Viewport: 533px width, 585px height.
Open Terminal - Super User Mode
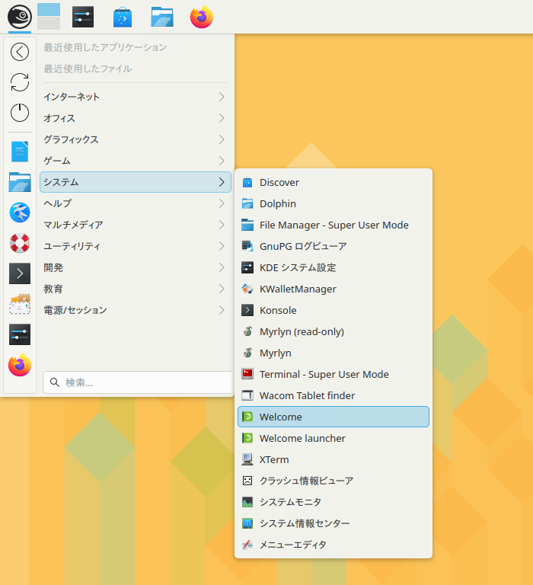(334, 374)
